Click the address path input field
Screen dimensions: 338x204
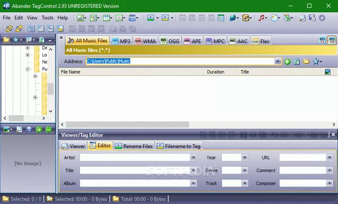(x=180, y=61)
